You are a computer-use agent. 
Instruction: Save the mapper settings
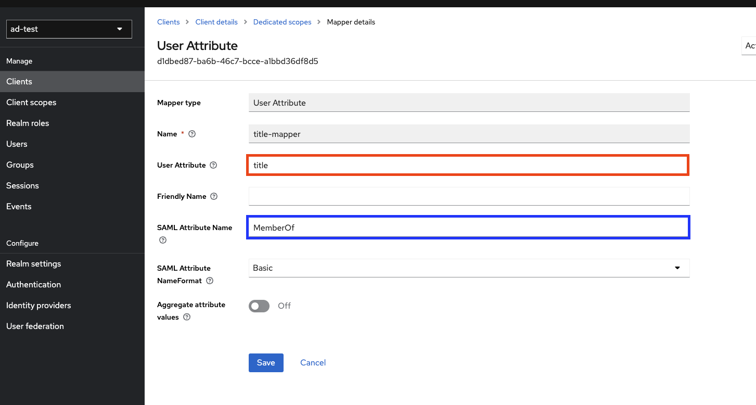click(x=266, y=363)
